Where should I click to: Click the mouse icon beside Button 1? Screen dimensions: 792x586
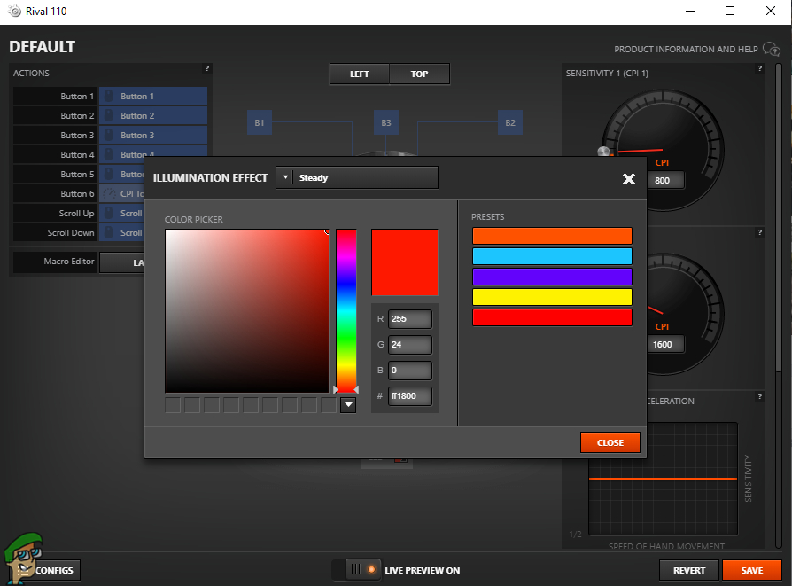click(x=108, y=97)
